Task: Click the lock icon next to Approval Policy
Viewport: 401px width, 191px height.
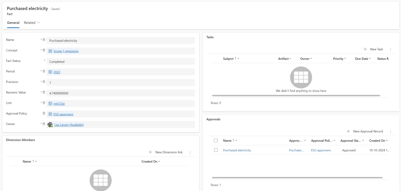Action: [44, 113]
